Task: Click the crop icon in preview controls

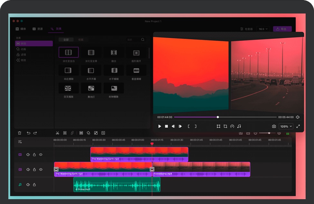Action: pyautogui.click(x=225, y=126)
